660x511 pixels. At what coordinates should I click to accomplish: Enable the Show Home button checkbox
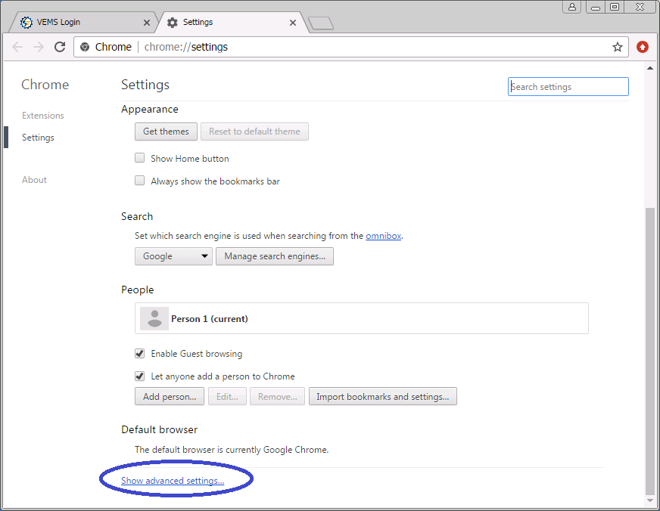coord(139,158)
